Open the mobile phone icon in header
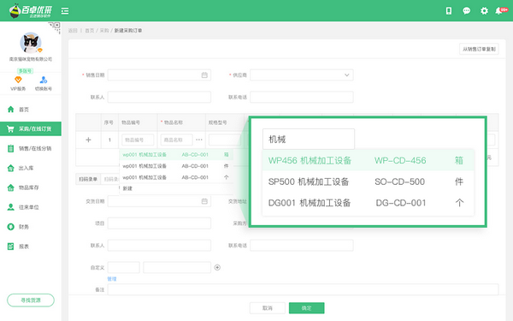513x321 pixels. point(449,11)
